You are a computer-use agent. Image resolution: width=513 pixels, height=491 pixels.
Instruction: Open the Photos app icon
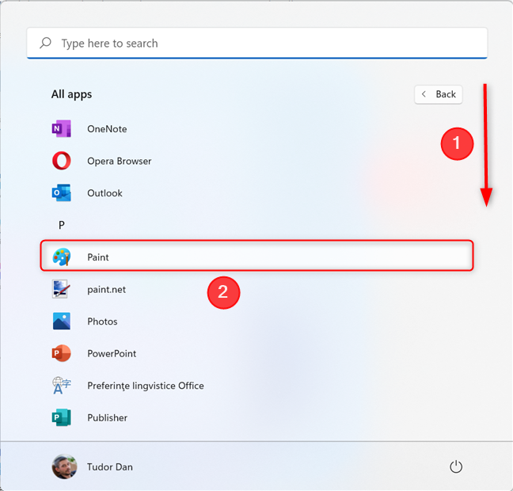click(x=62, y=321)
